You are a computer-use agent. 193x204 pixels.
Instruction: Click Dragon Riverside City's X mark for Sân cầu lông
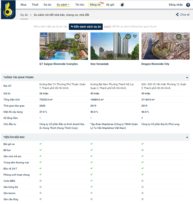(143, 199)
